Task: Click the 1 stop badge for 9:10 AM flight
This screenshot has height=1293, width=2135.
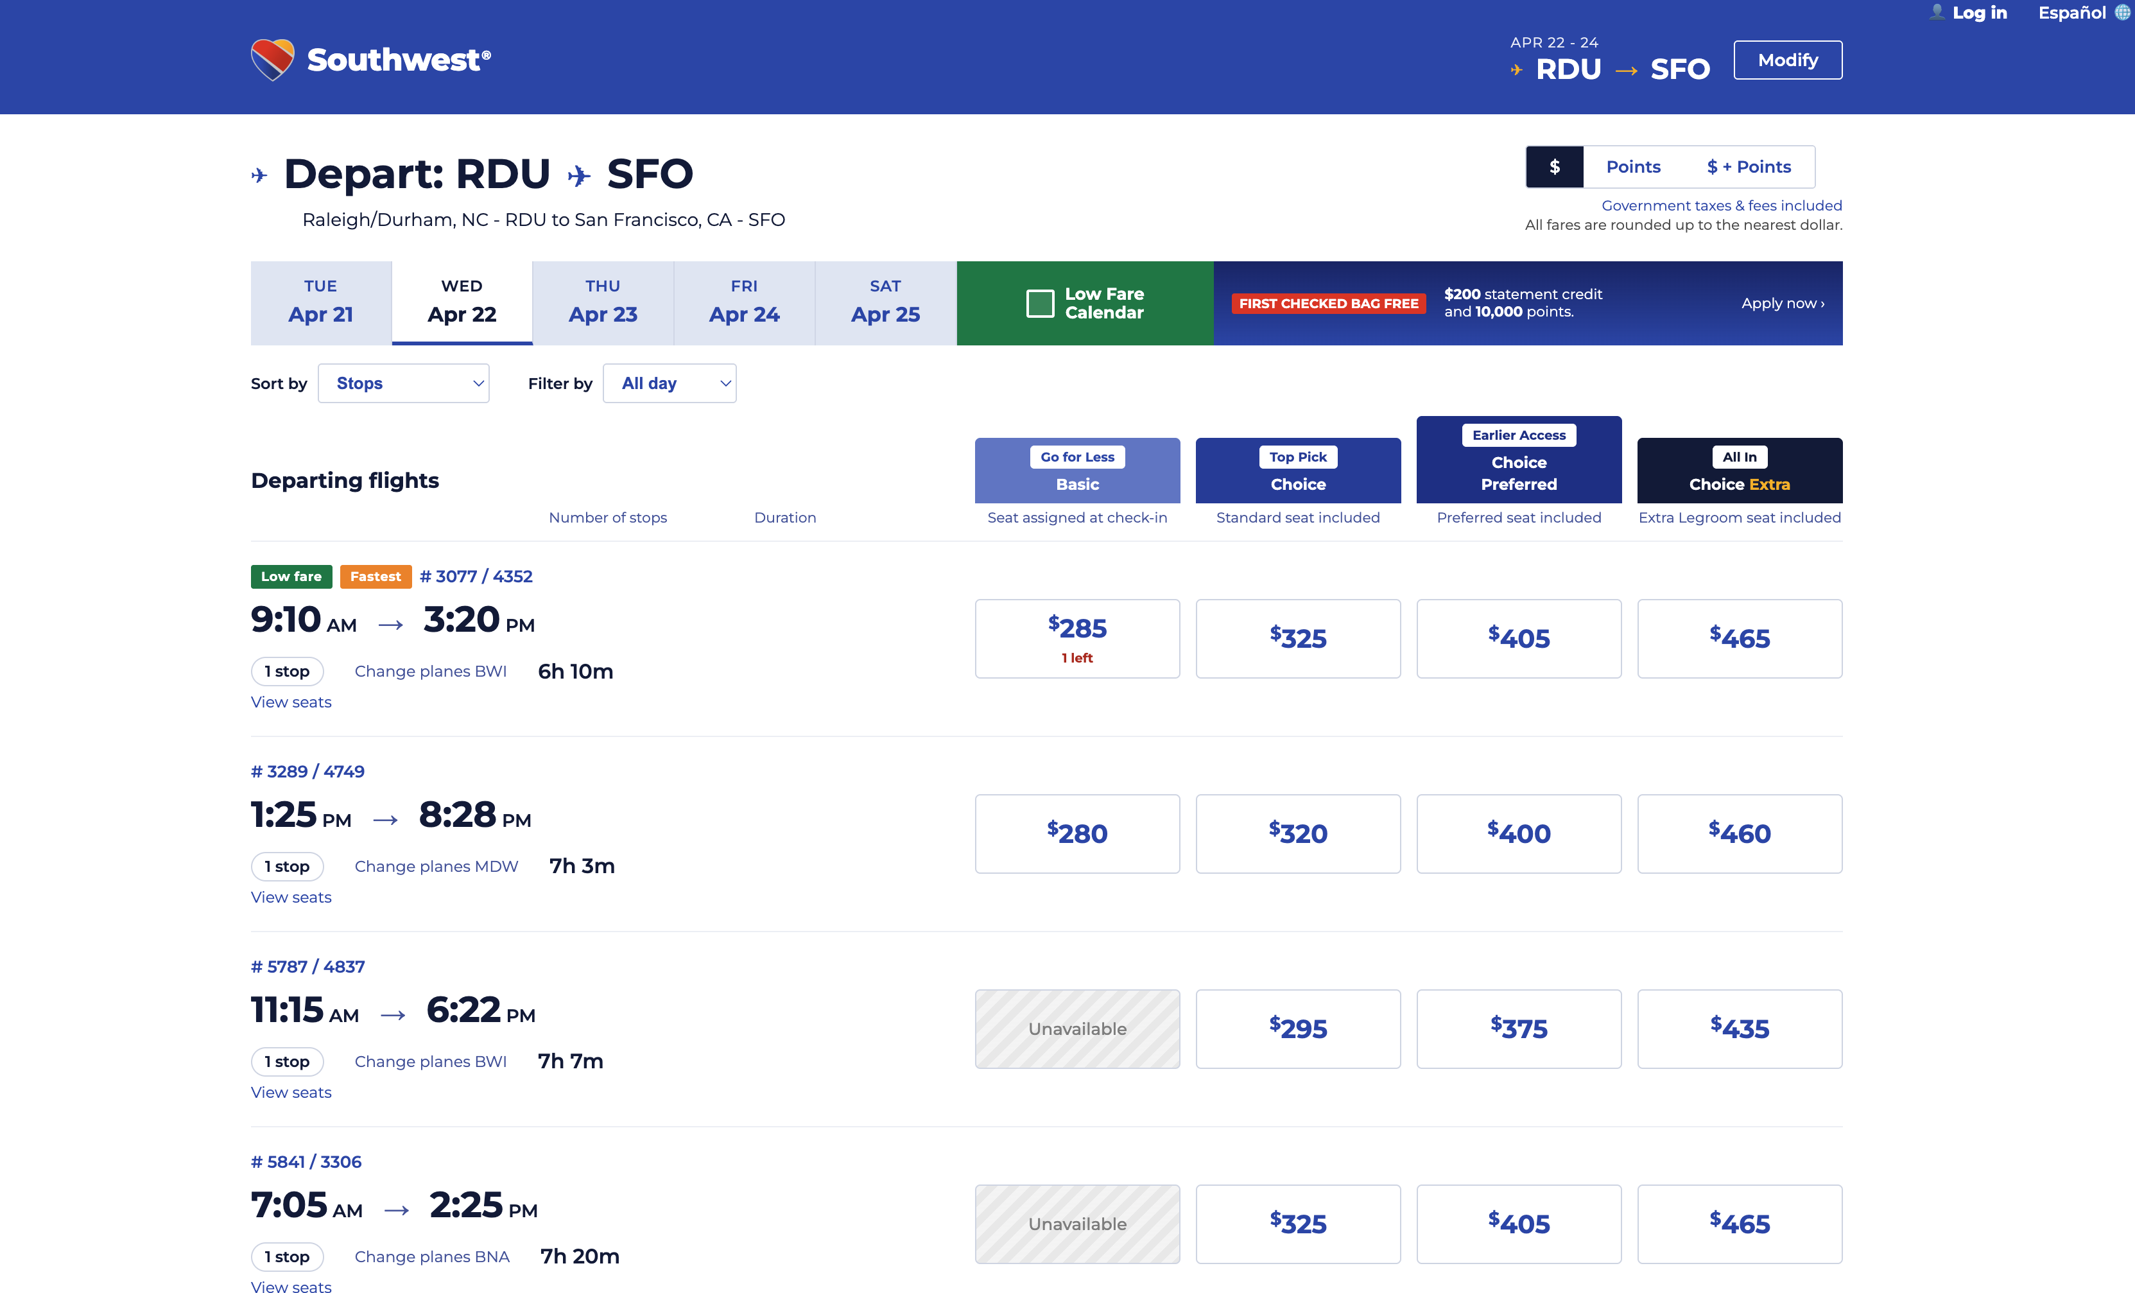Action: [x=287, y=672]
